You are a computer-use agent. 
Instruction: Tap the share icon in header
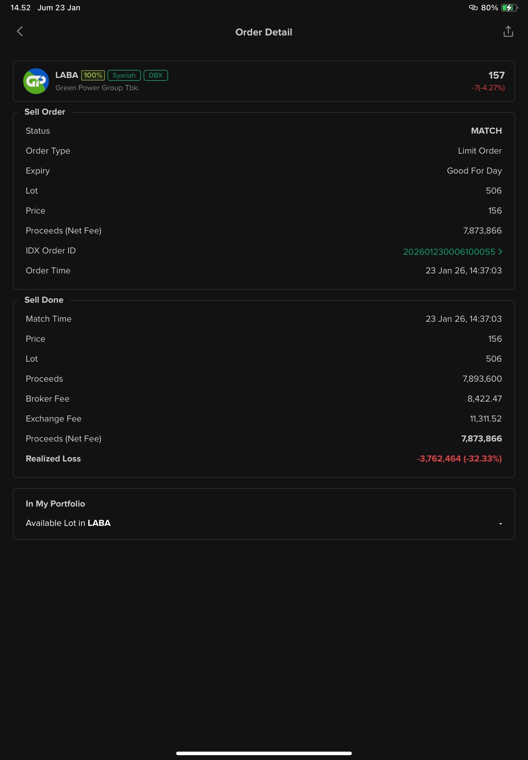point(508,32)
